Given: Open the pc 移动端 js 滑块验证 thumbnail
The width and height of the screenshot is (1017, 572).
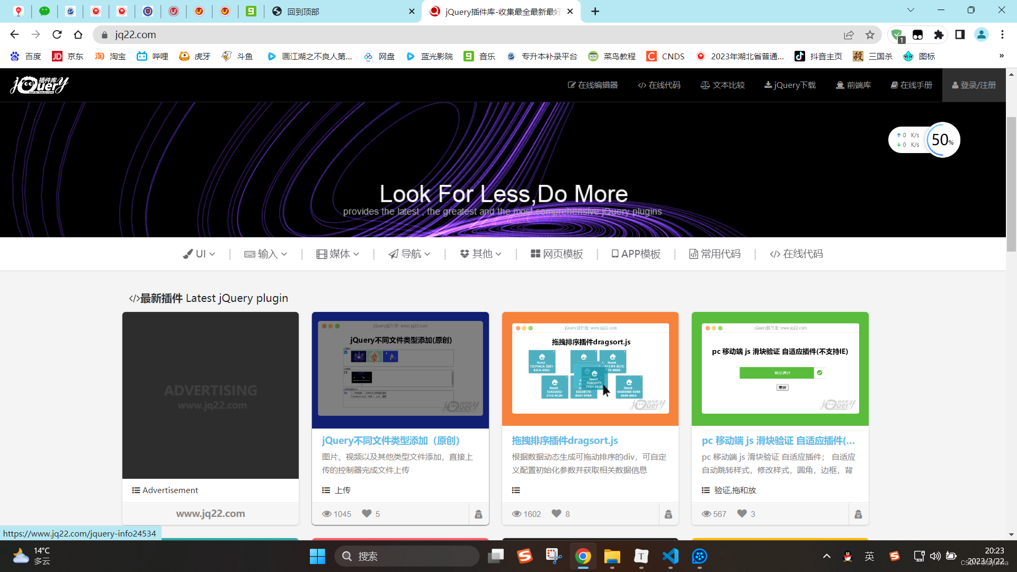Looking at the screenshot, I should 780,369.
